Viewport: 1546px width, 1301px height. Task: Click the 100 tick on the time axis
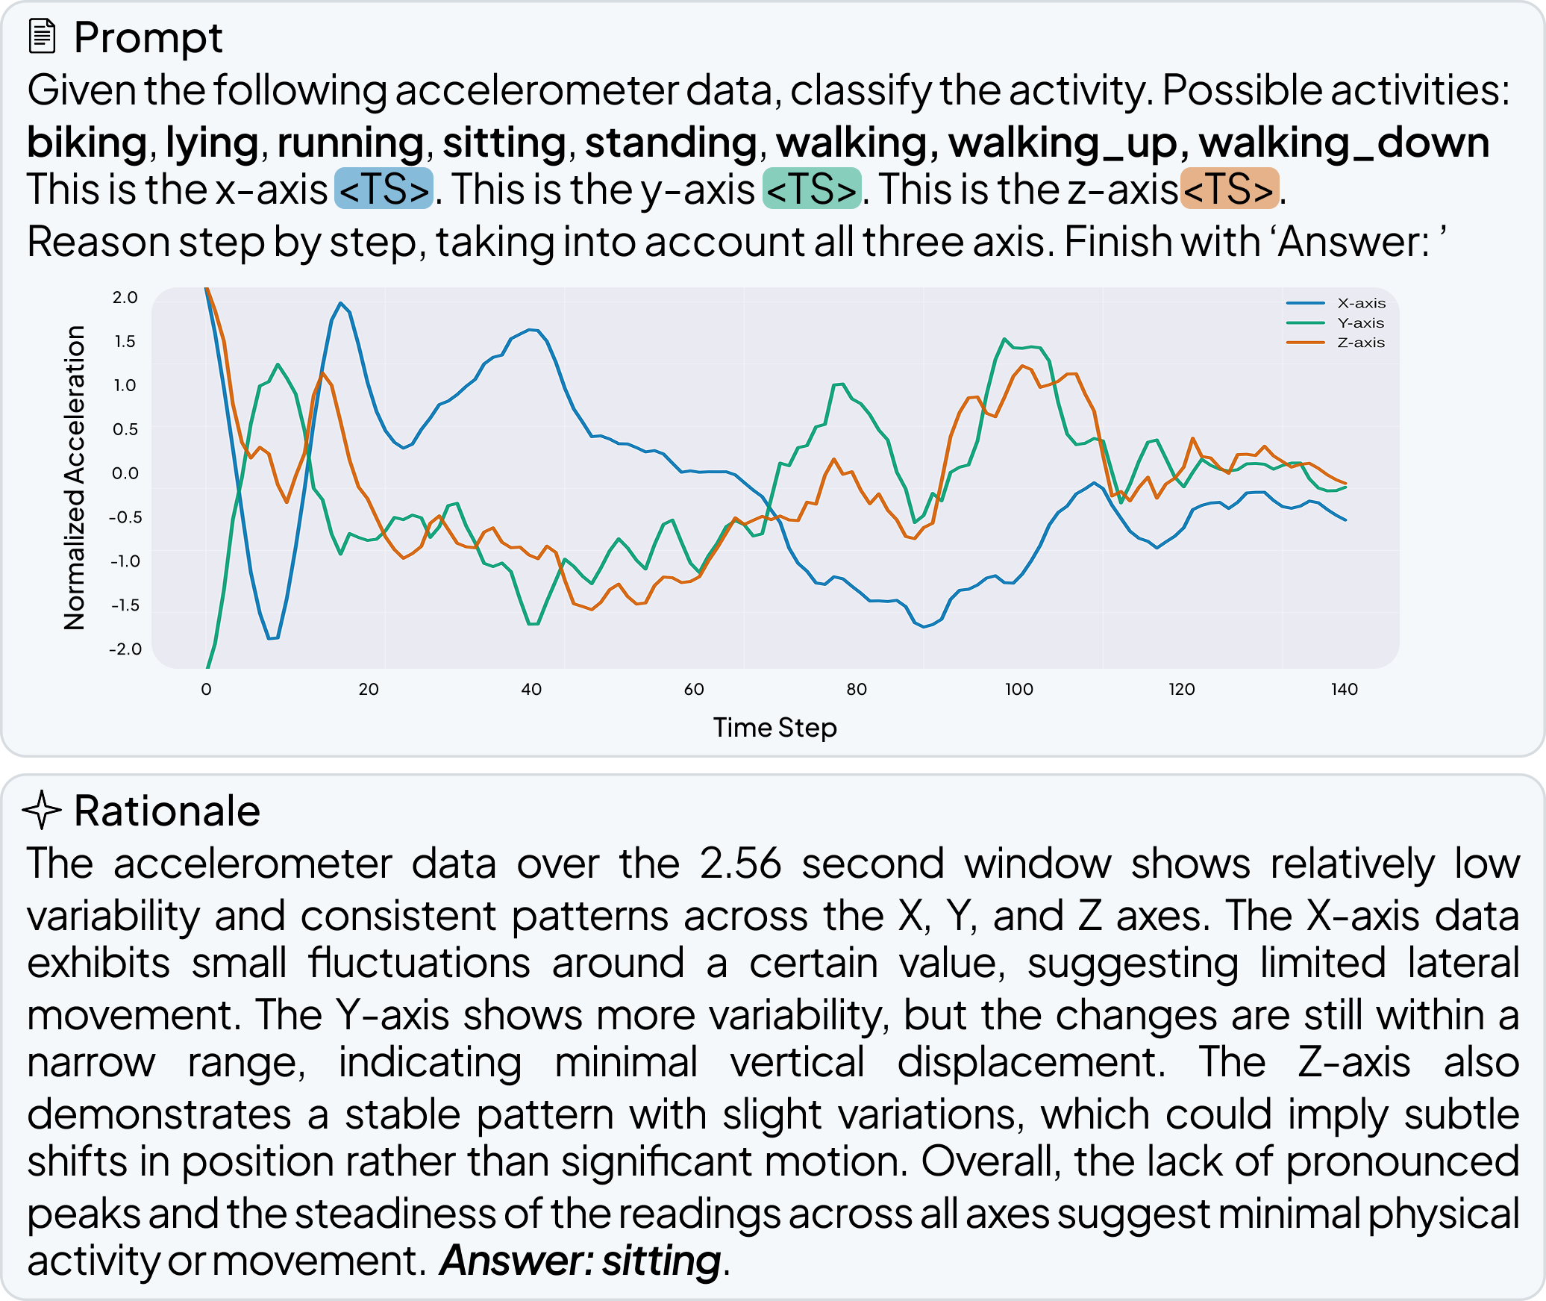pyautogui.click(x=1018, y=689)
